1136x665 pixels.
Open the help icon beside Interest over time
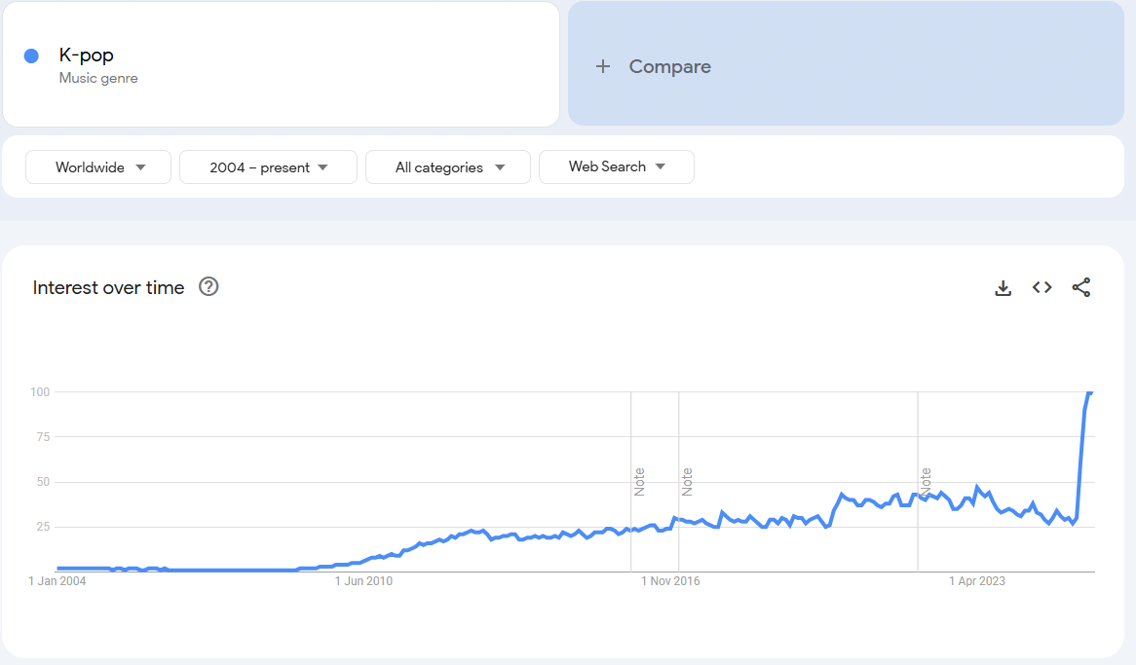coord(208,287)
